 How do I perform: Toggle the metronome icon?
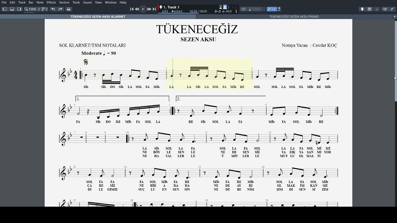click(x=225, y=7)
